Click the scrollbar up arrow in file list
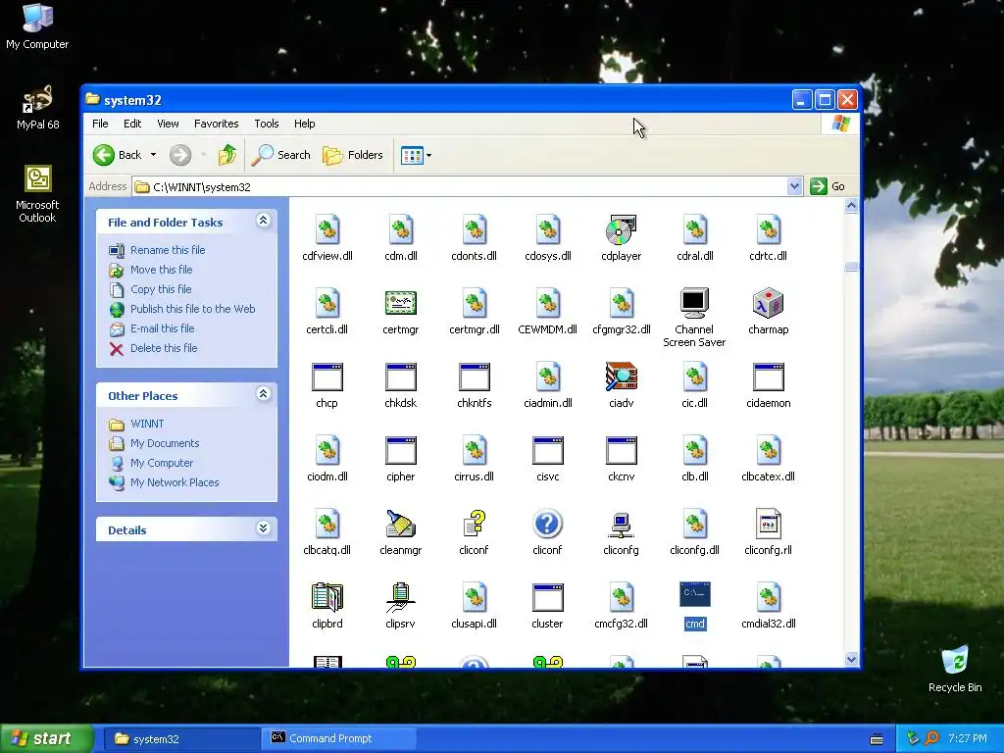 coord(851,206)
